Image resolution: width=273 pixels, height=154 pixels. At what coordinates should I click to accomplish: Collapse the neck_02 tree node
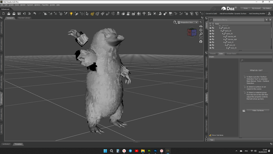click(225, 45)
